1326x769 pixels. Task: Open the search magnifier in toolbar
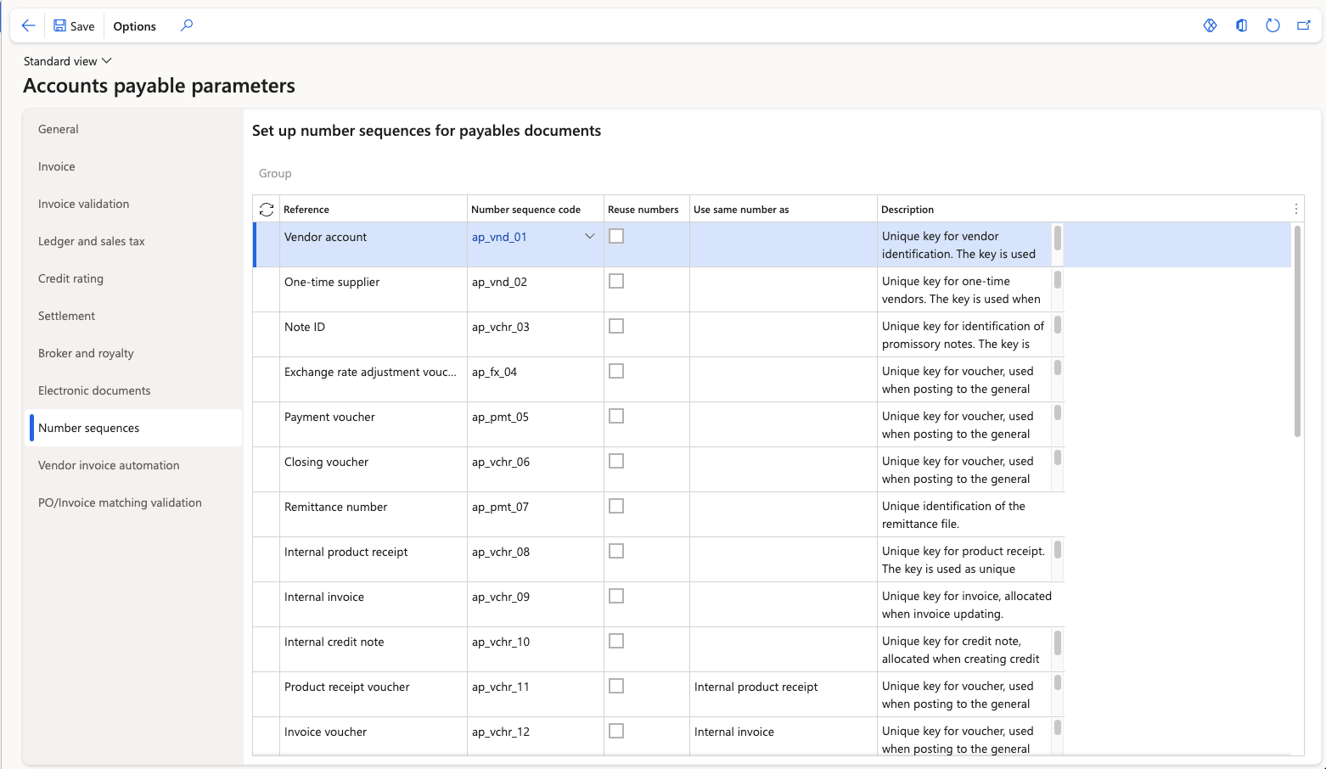click(187, 25)
